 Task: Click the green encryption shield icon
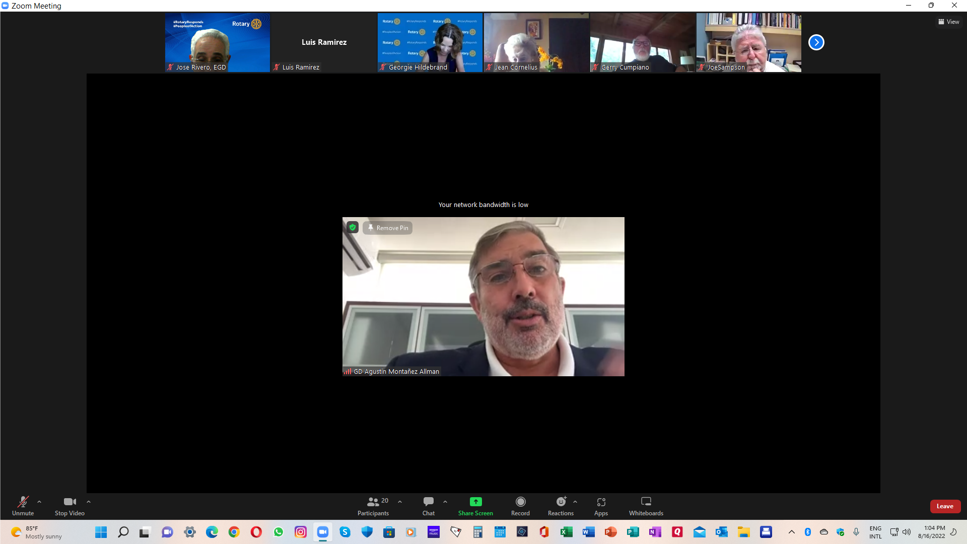coord(353,228)
